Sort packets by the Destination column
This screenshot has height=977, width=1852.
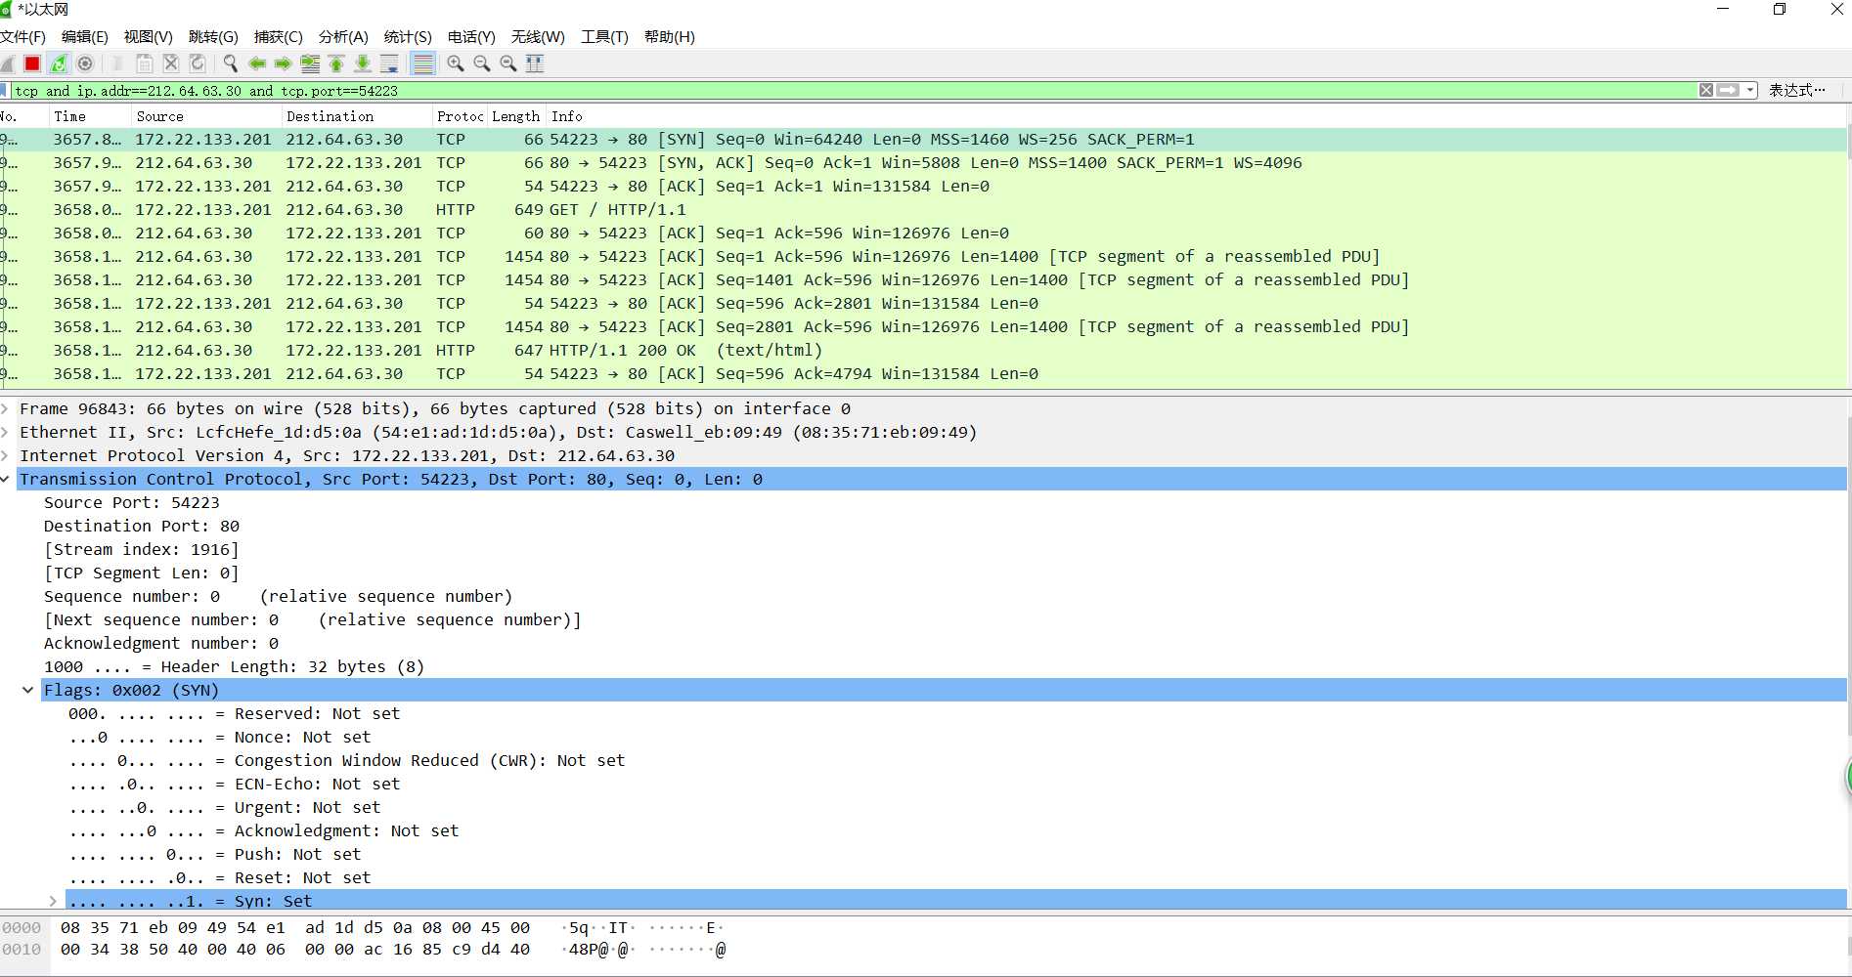point(357,116)
